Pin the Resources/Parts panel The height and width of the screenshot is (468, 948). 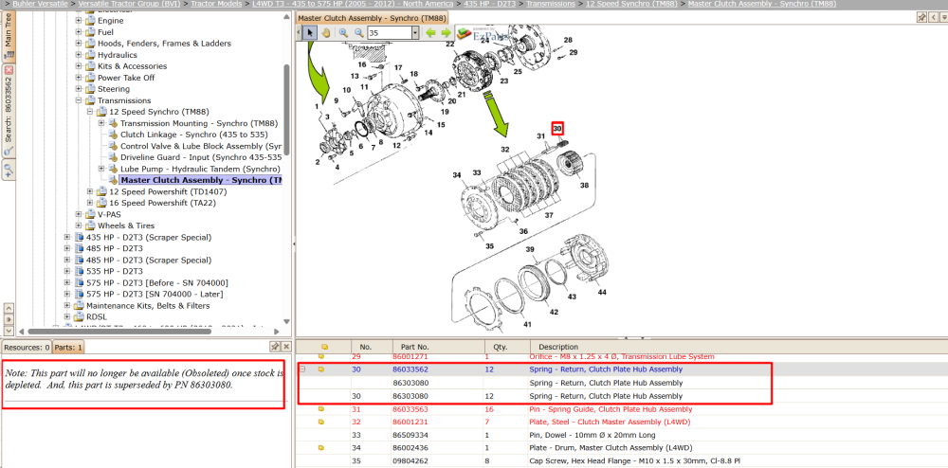pos(274,347)
